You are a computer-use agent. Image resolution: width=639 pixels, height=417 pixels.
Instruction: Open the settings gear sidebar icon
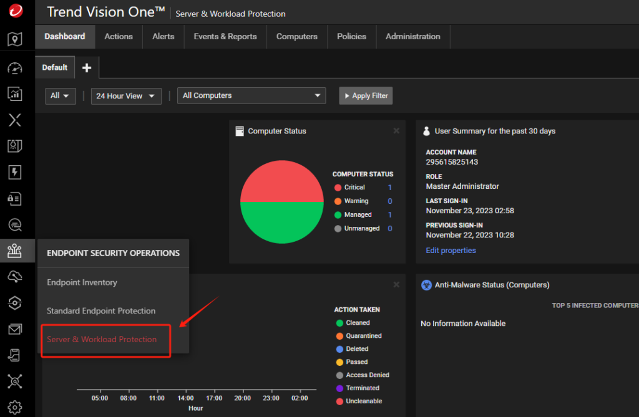pyautogui.click(x=15, y=407)
